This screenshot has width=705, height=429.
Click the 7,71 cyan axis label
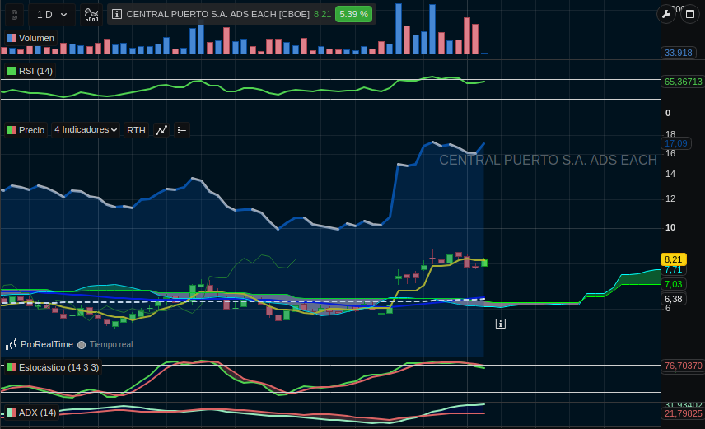pyautogui.click(x=673, y=270)
